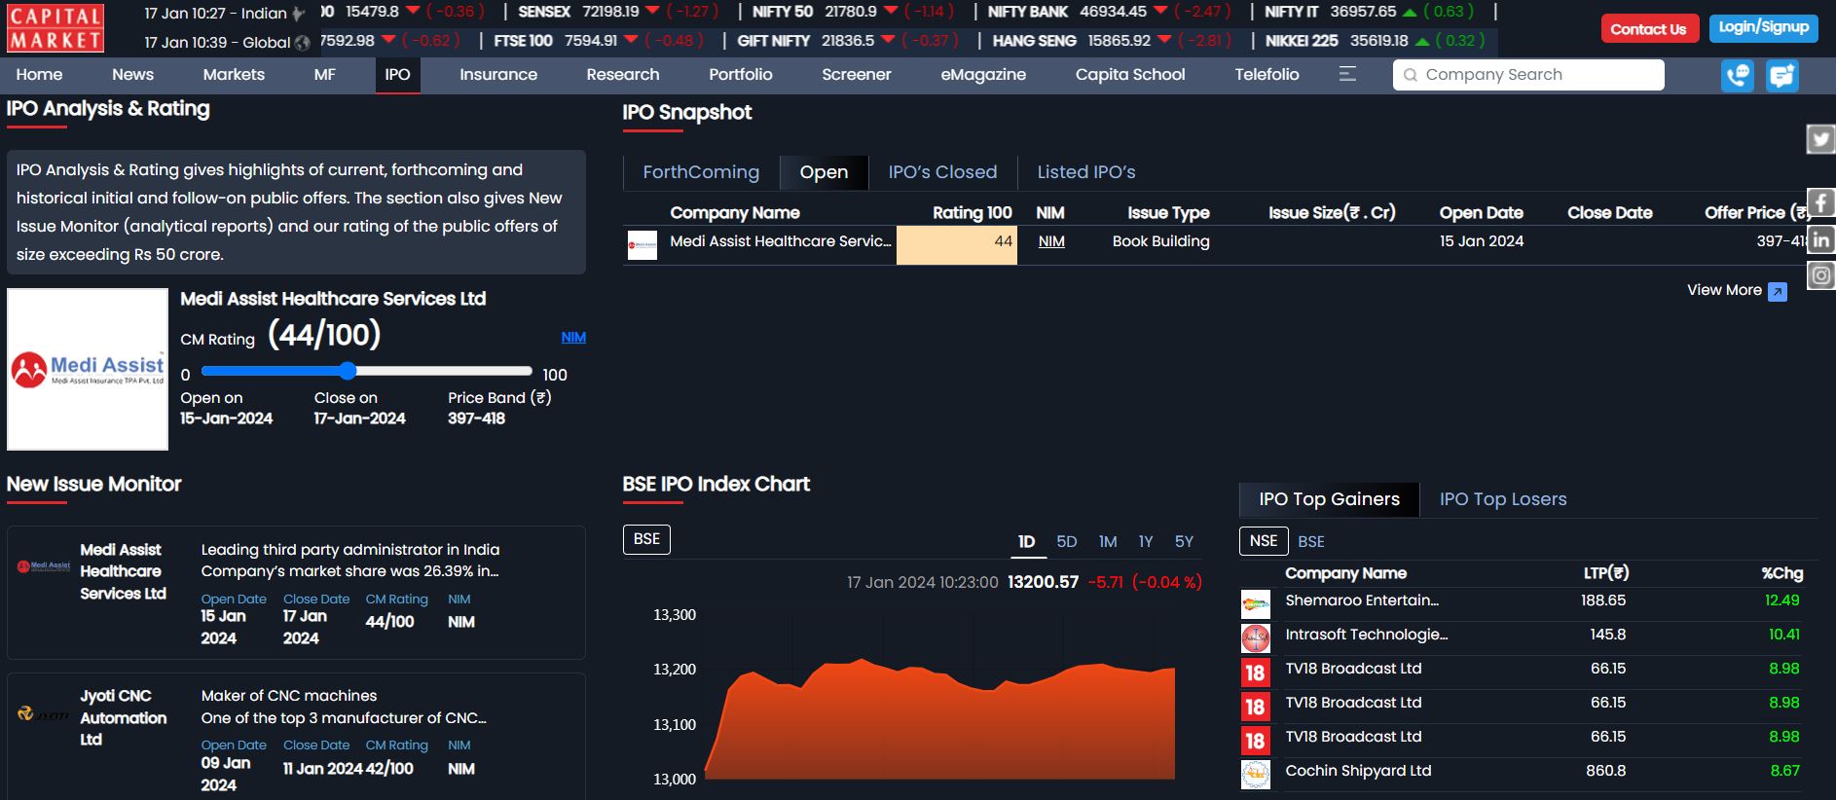Open the IPO menu item
The image size is (1836, 800).
397,74
